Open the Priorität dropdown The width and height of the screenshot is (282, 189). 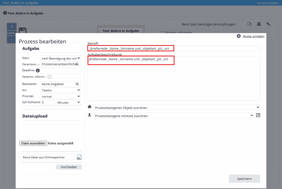coord(61,96)
